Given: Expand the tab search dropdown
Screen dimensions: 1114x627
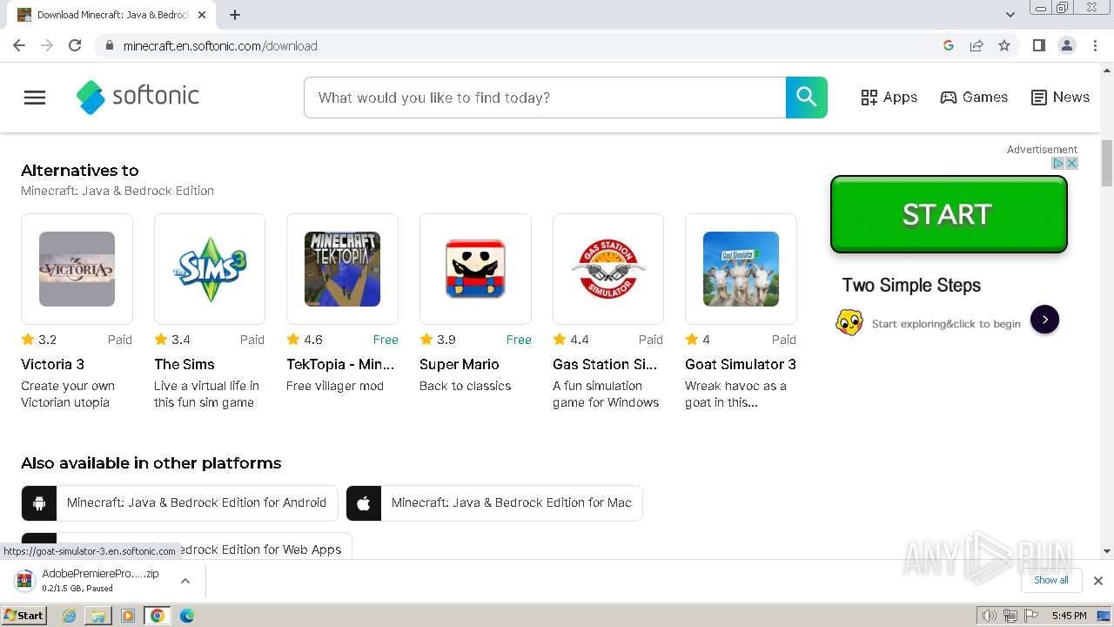Looking at the screenshot, I should (x=1010, y=15).
